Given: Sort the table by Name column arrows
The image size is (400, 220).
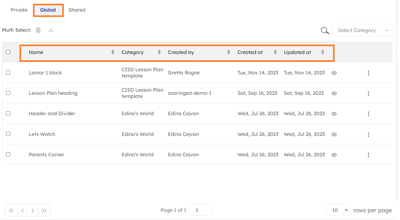Looking at the screenshot, I should click(113, 52).
